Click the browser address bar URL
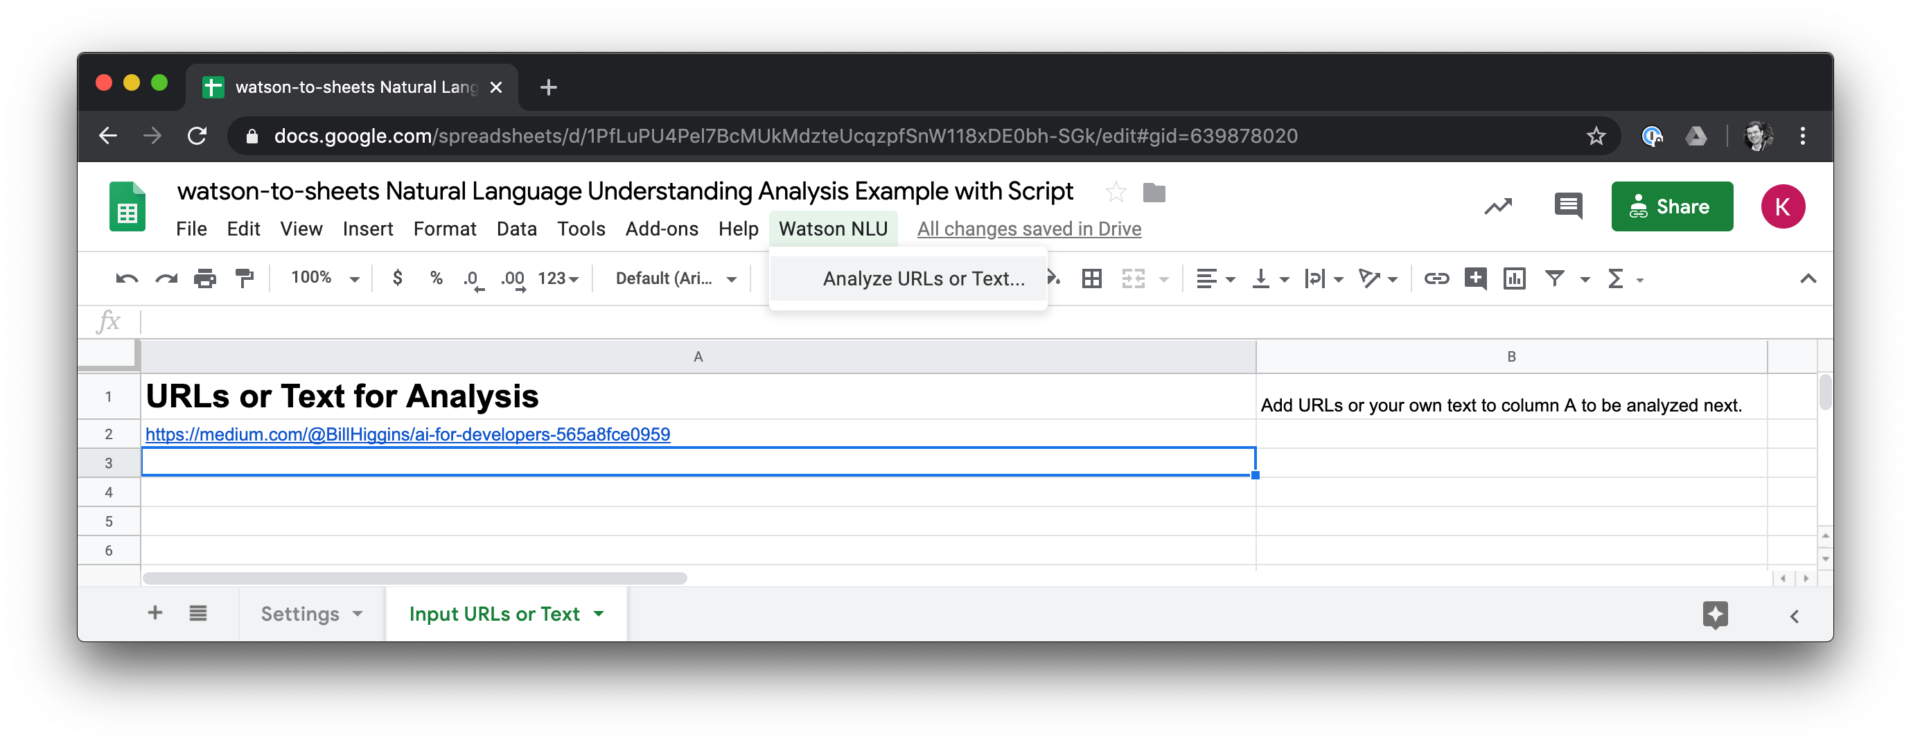Viewport: 1911px width, 744px height. [x=786, y=136]
